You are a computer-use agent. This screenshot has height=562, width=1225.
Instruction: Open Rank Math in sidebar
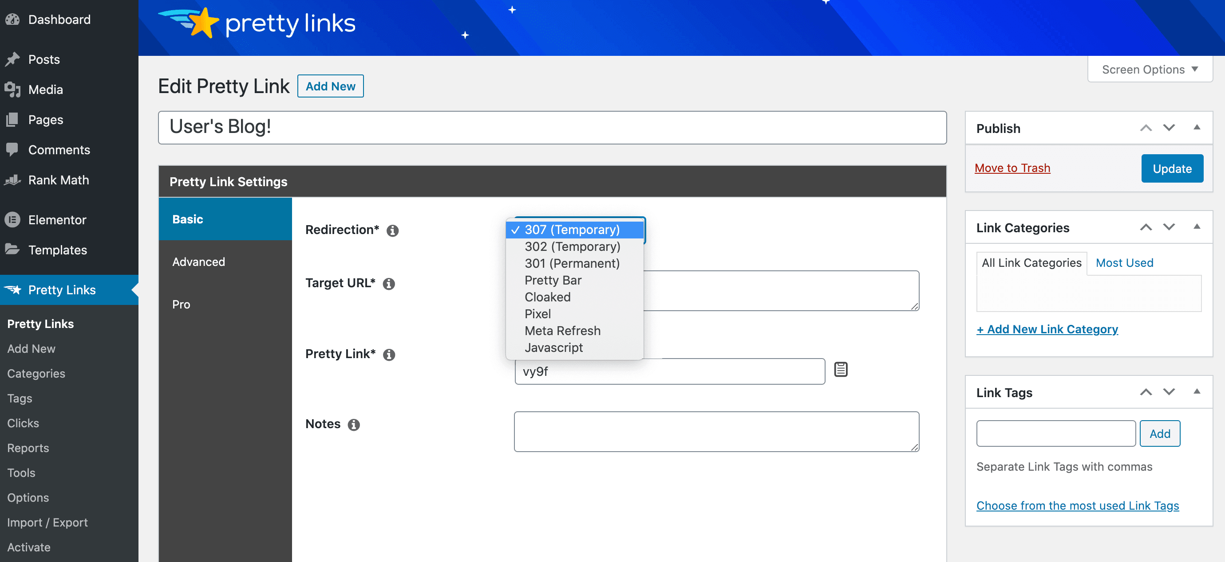pyautogui.click(x=59, y=180)
